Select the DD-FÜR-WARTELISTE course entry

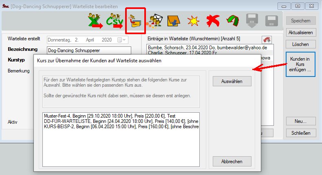121,121
